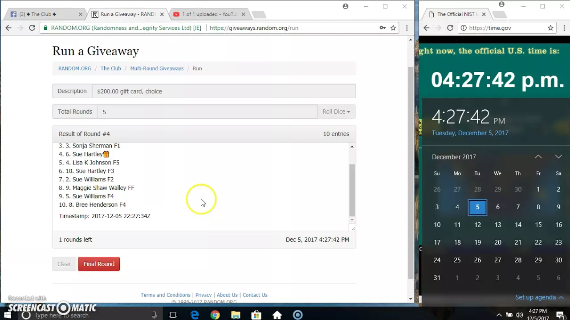
Task: Switch to the Facebook 'The Club' tab
Action: click(45, 14)
